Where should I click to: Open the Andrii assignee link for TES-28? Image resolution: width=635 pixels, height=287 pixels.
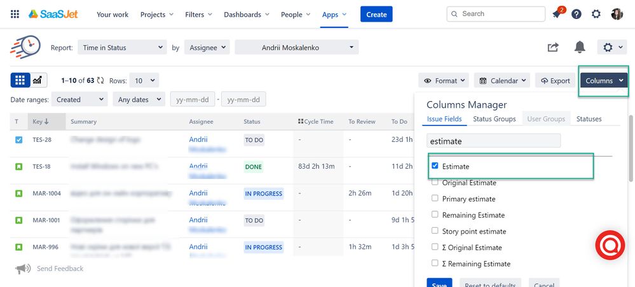coord(198,139)
